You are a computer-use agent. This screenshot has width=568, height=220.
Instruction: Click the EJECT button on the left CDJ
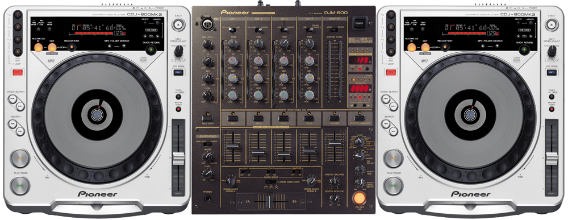(178, 24)
